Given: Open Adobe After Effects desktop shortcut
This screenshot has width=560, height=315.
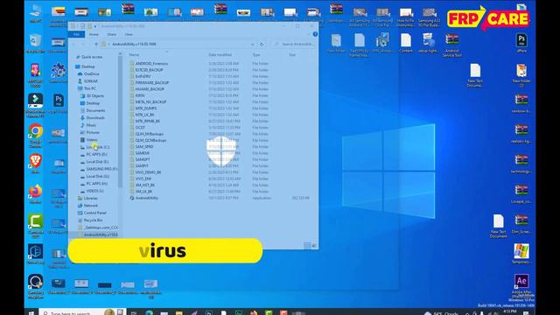Looking at the screenshot, I should point(521,286).
